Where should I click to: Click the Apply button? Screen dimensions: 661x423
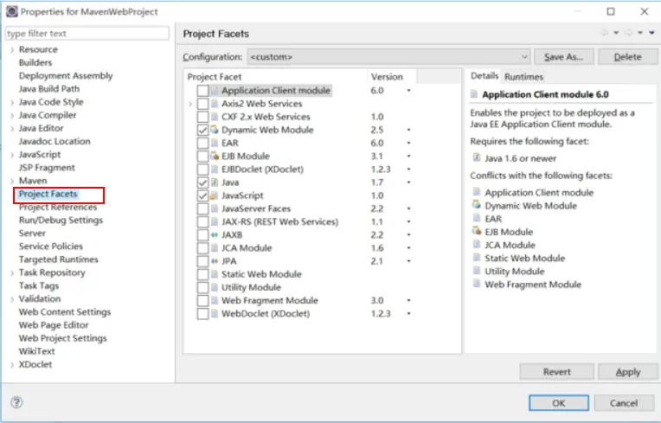point(628,372)
